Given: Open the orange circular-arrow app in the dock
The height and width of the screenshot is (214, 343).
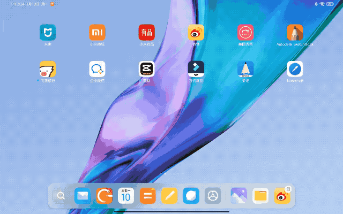Looking at the screenshot, I should [105, 196].
